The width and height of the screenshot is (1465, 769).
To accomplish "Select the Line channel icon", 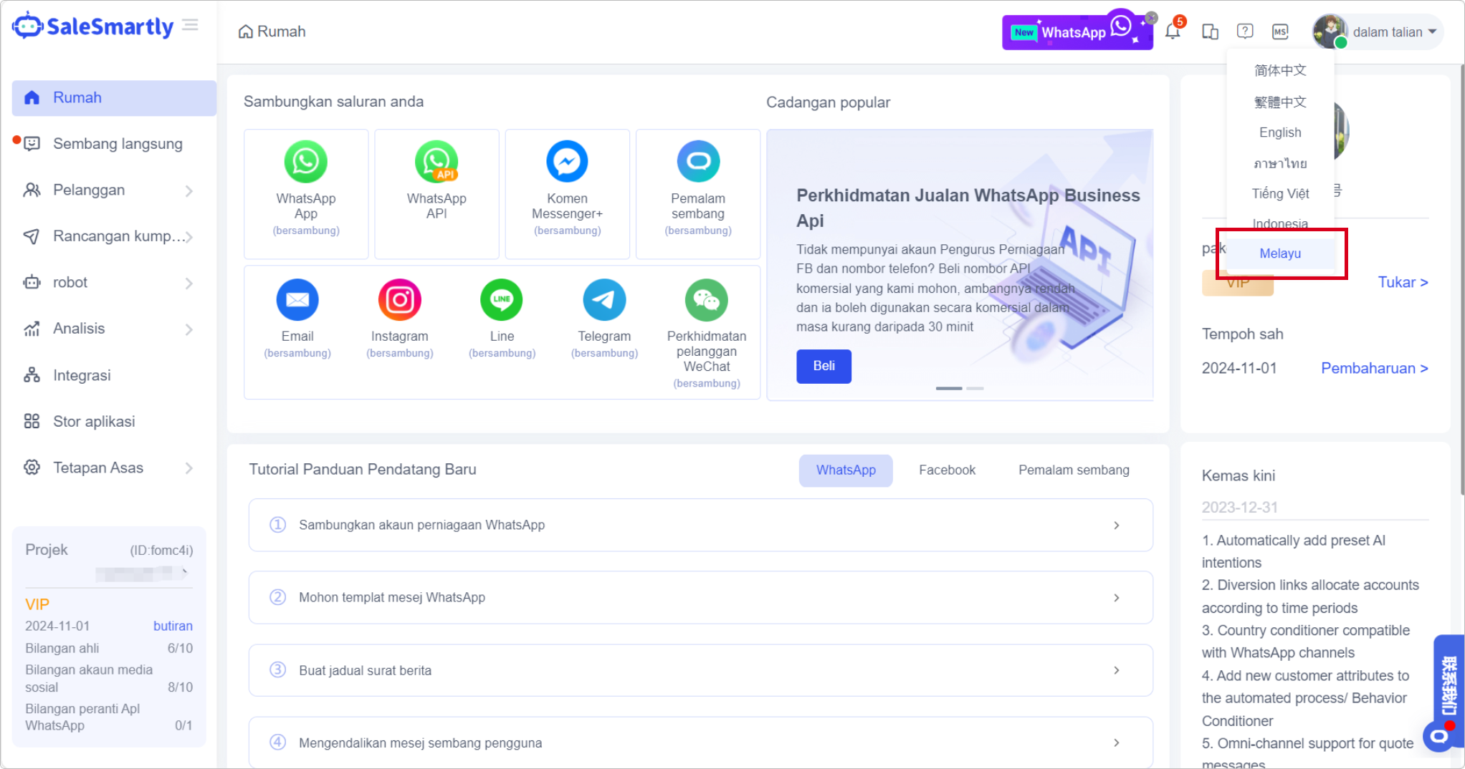I will 502,300.
